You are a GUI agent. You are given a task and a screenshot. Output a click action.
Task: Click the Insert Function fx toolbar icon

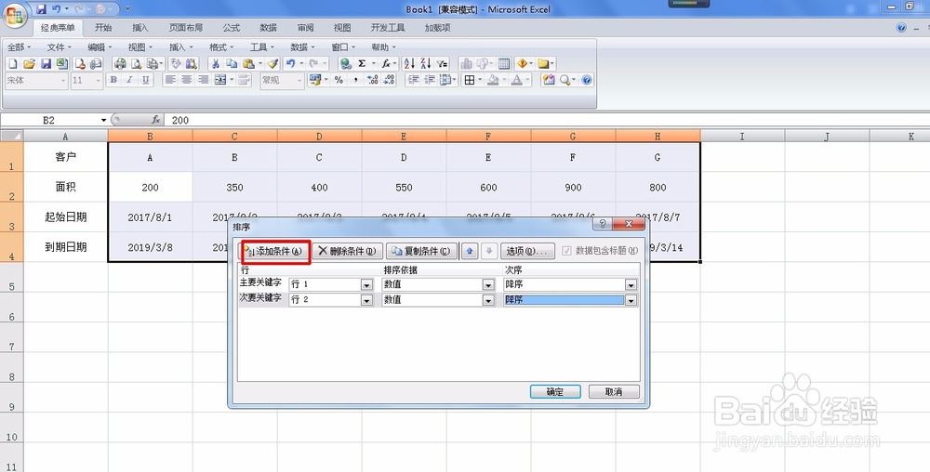tap(386, 64)
